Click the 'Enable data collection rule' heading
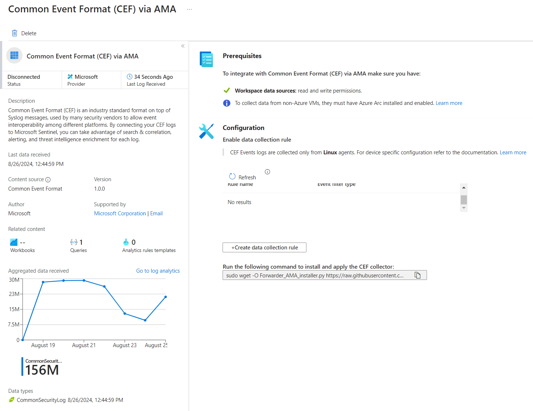 click(x=257, y=140)
